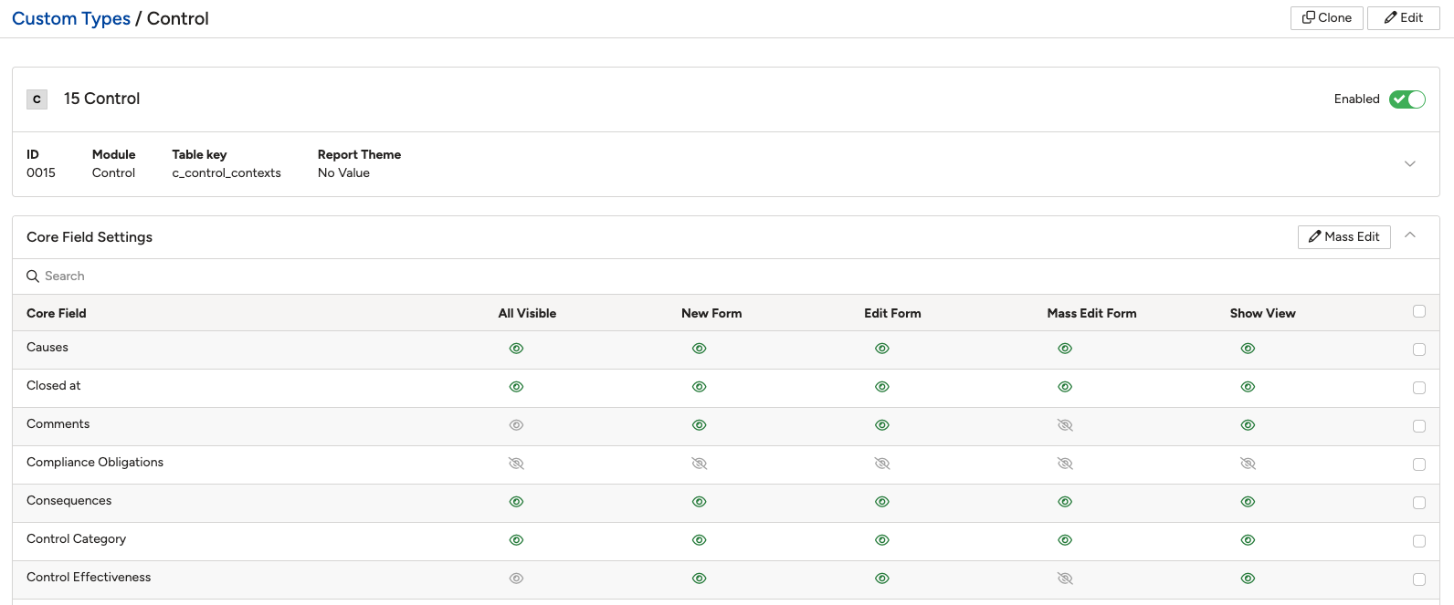Click the Core Field column header

(x=57, y=313)
